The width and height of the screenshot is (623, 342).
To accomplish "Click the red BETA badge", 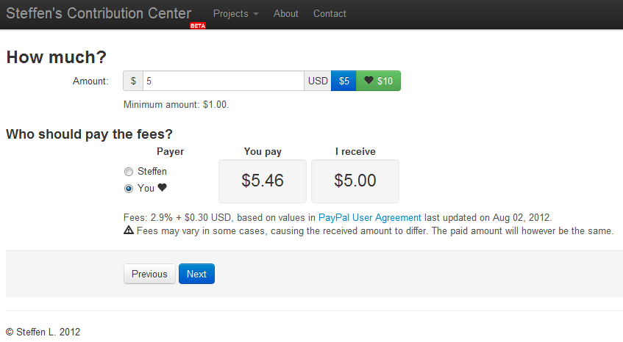I will coord(198,26).
